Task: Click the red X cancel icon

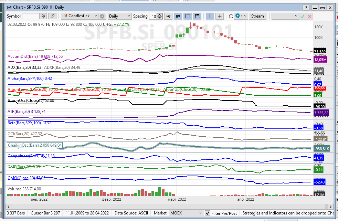Action: [309, 16]
